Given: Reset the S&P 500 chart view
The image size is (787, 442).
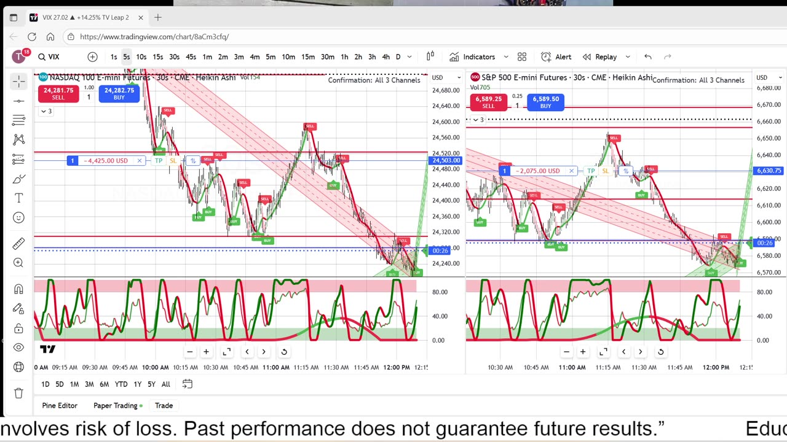Looking at the screenshot, I should [661, 352].
